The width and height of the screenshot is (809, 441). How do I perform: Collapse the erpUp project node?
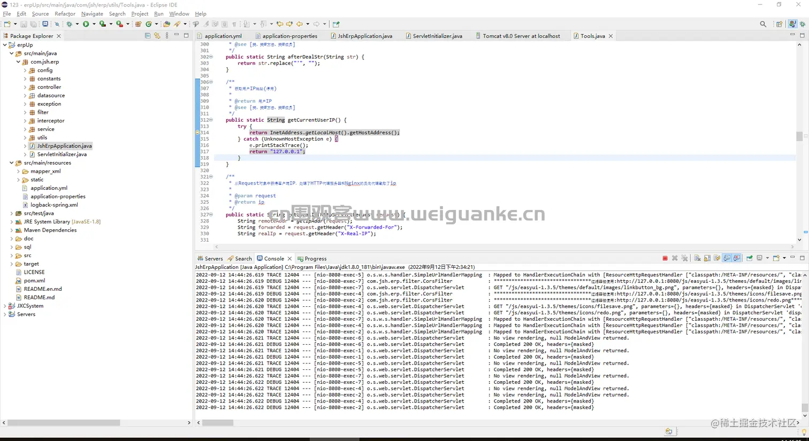click(x=5, y=45)
